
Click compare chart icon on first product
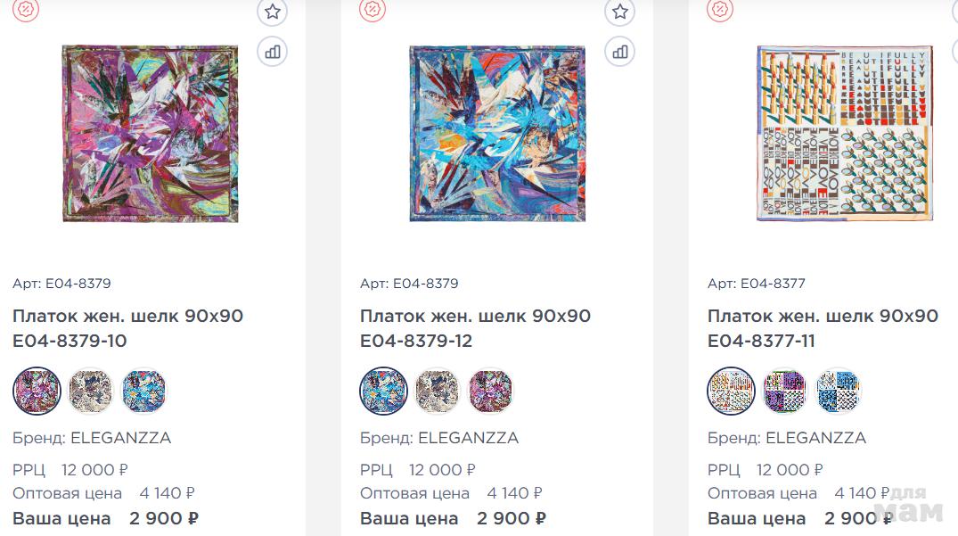point(273,52)
